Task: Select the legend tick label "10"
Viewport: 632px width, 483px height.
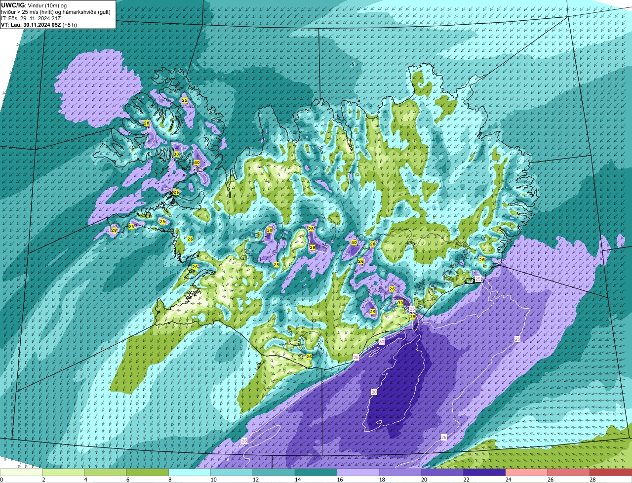Action: coord(213,480)
